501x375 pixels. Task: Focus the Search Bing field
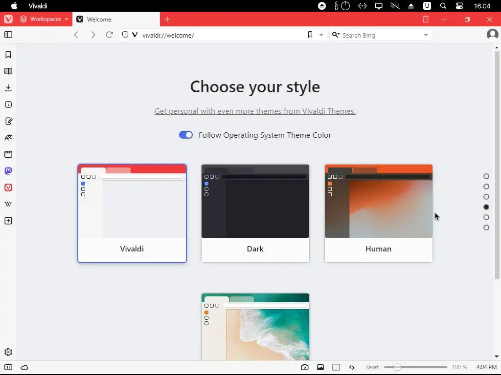(380, 35)
